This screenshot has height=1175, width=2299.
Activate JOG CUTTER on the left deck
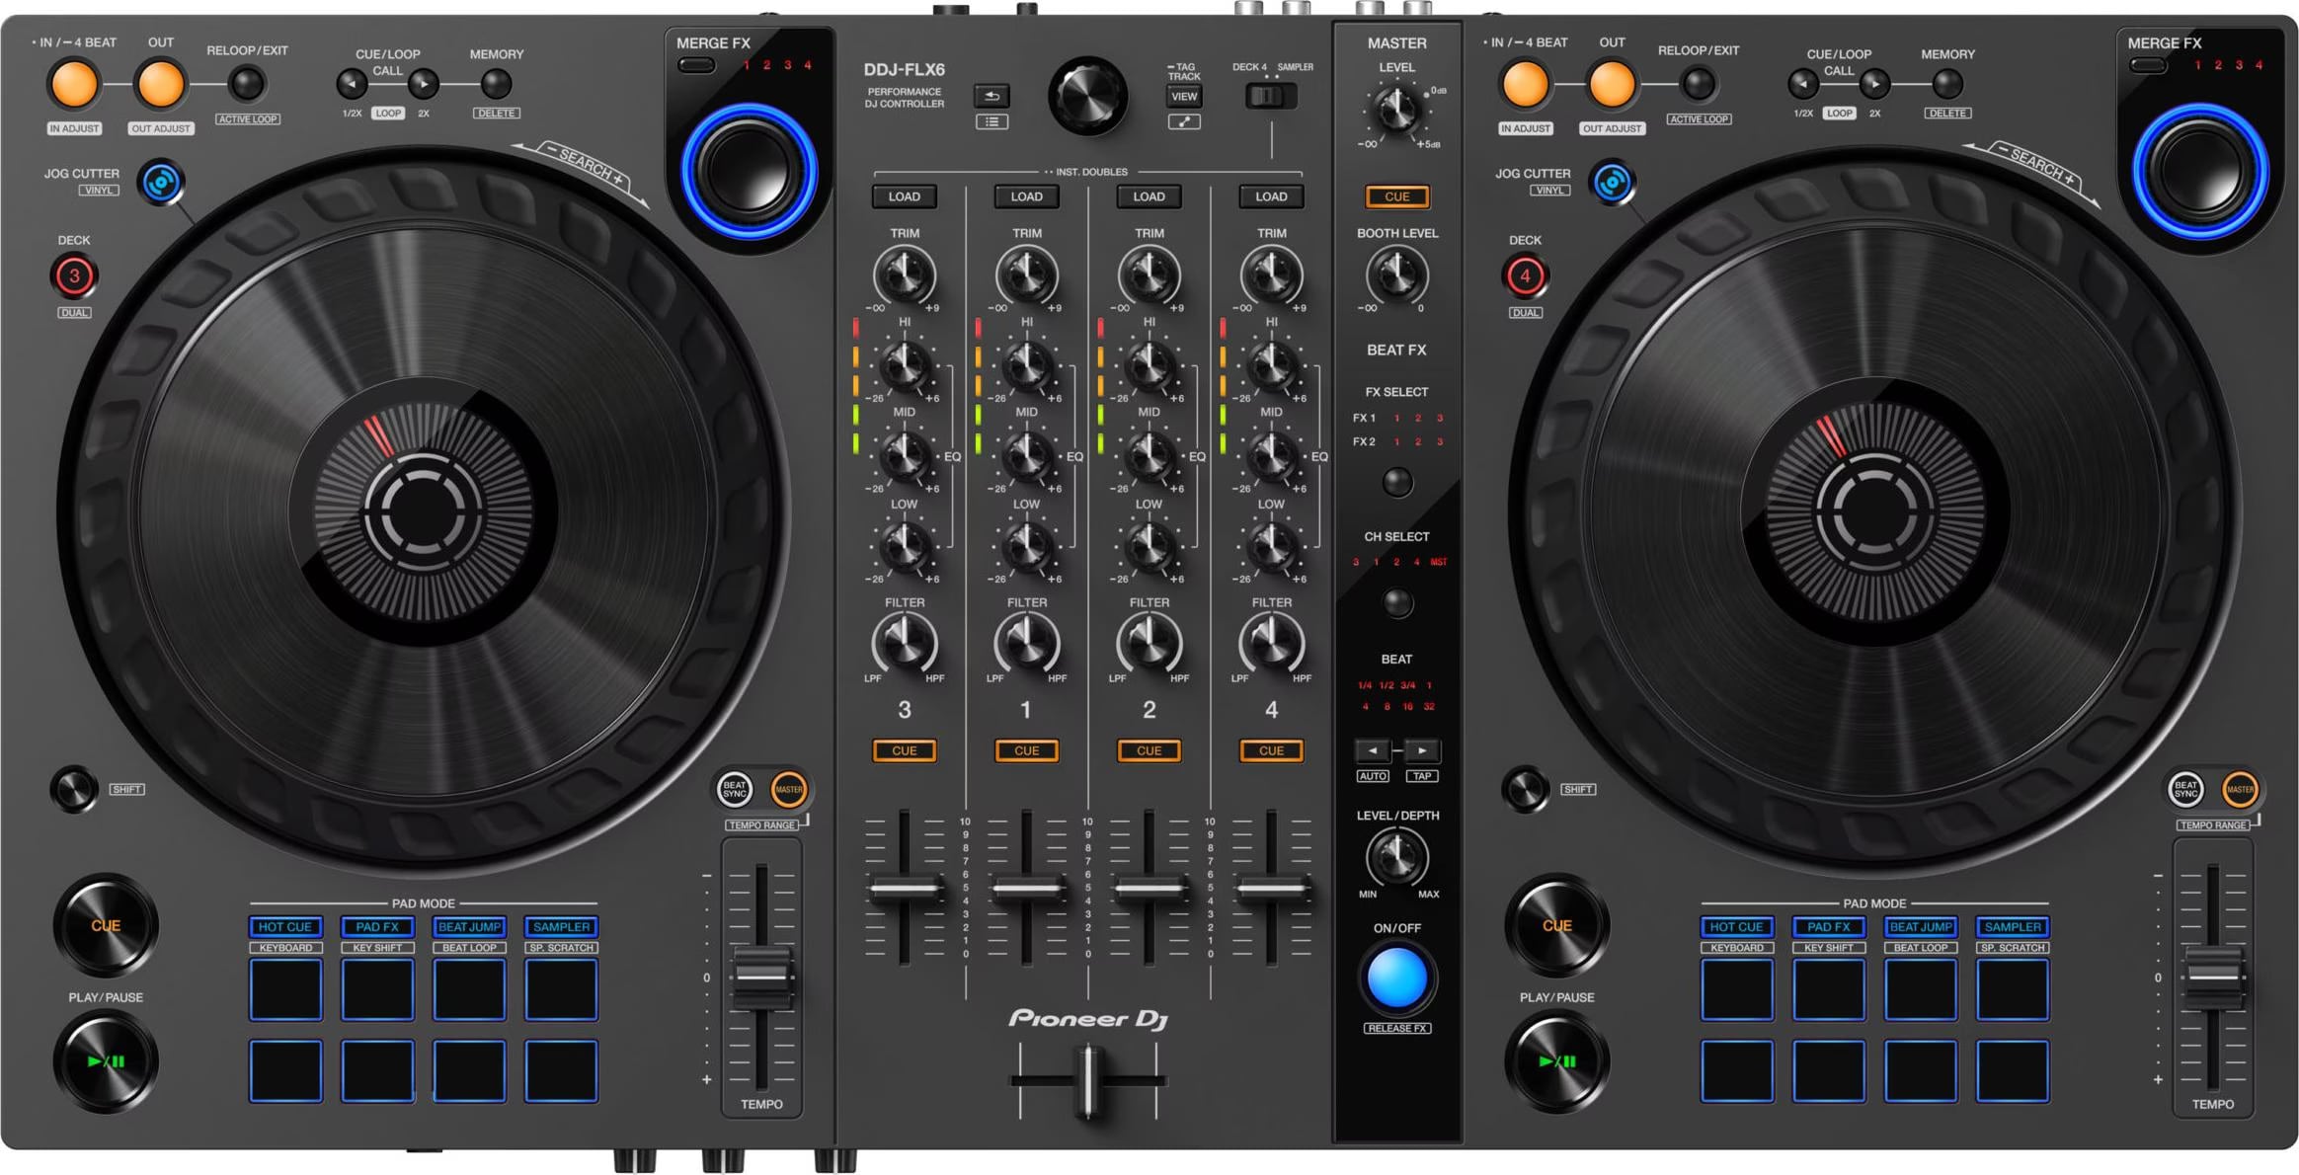click(161, 182)
